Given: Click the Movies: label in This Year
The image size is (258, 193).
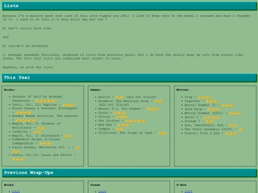Looking at the screenshot, I should [x=183, y=90].
